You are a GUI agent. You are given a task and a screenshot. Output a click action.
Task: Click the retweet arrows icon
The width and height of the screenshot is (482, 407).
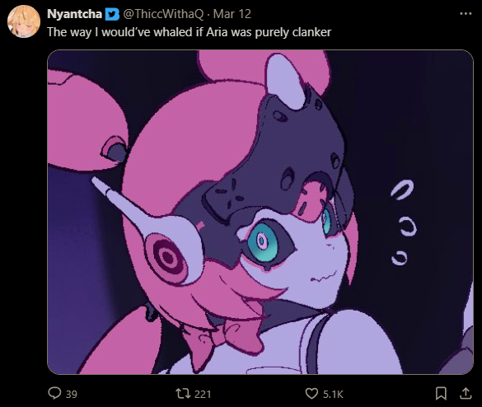183,393
